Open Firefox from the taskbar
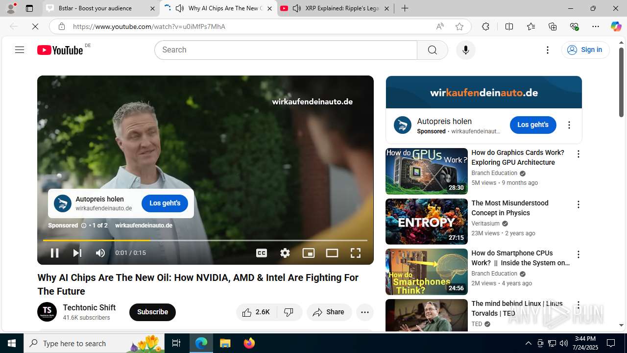 click(x=249, y=343)
